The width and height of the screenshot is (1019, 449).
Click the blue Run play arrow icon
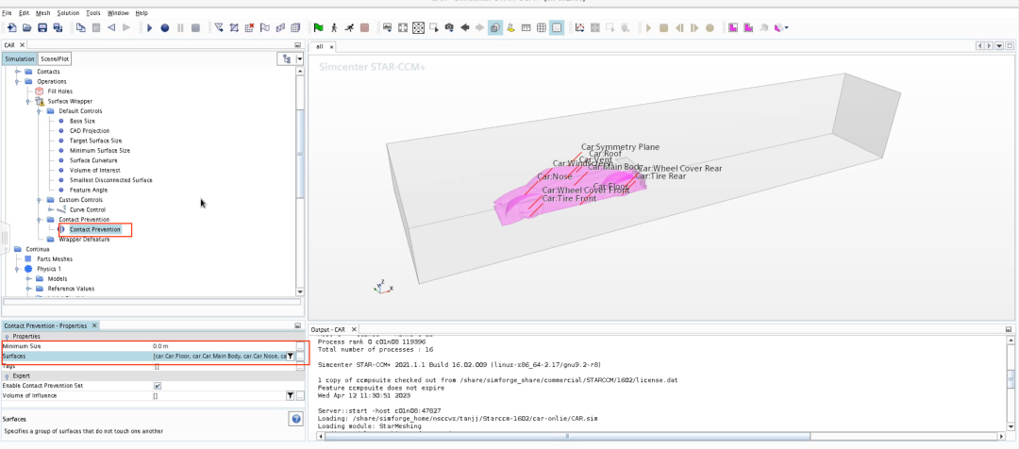(x=149, y=27)
